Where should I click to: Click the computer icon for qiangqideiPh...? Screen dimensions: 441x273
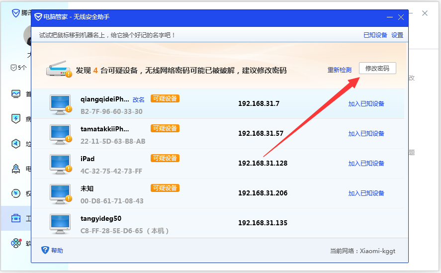point(61,104)
